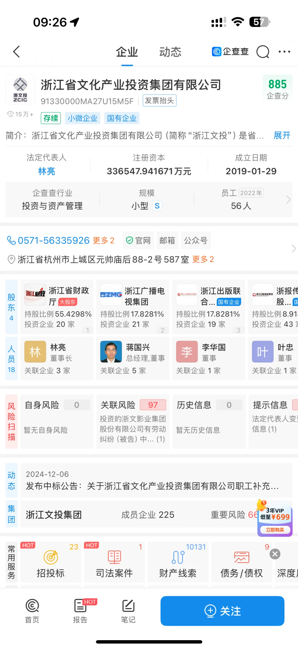Tap credit code 91330000MA27U15MF
This screenshot has height=649, width=298.
pos(87,101)
